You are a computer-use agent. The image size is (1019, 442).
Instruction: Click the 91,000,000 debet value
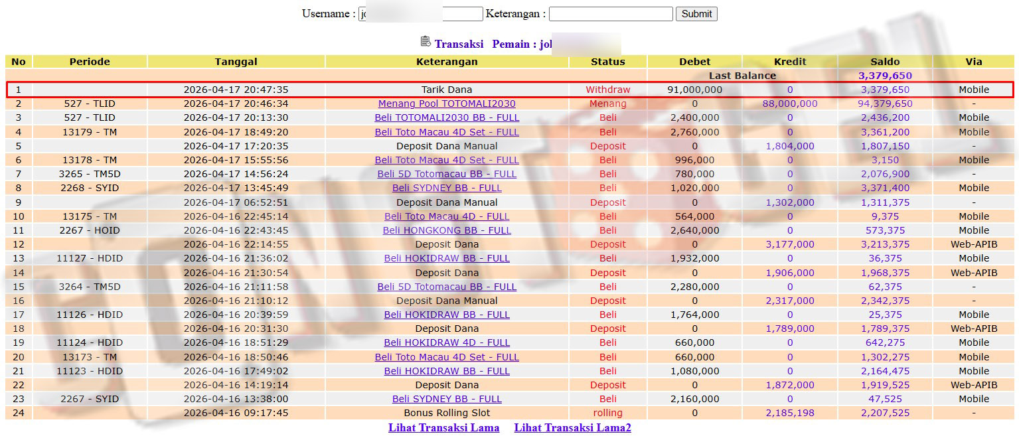(x=694, y=90)
